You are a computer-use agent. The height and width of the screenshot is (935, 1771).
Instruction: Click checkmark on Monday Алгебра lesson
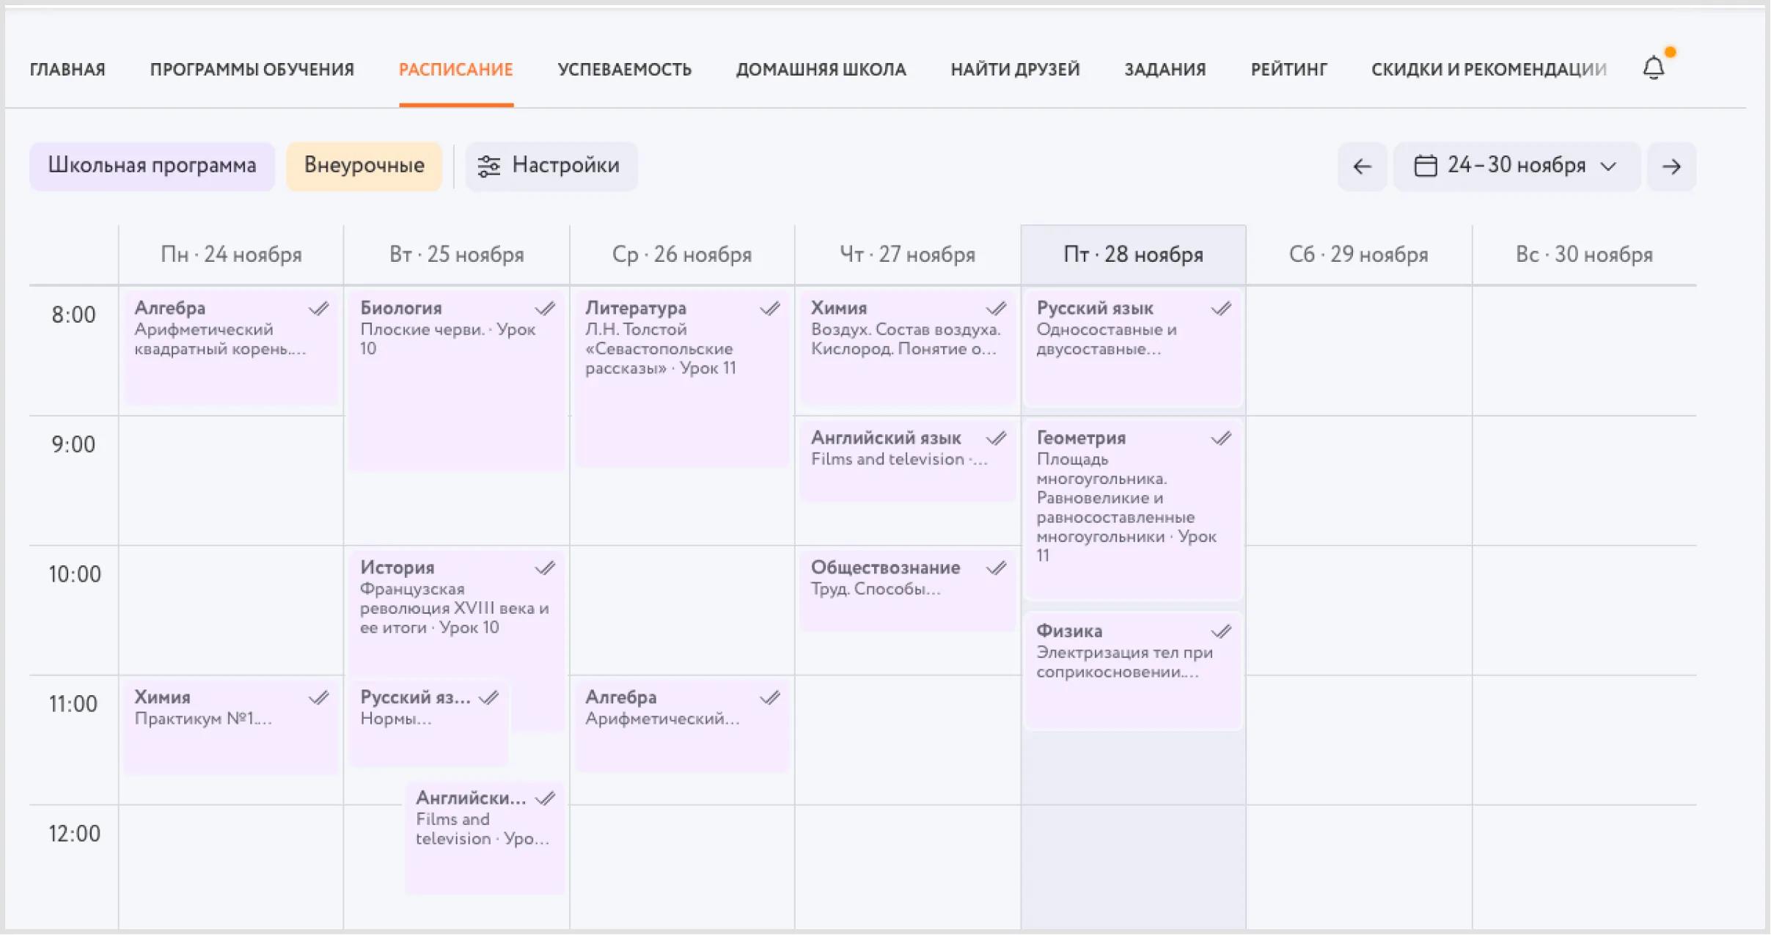319,309
